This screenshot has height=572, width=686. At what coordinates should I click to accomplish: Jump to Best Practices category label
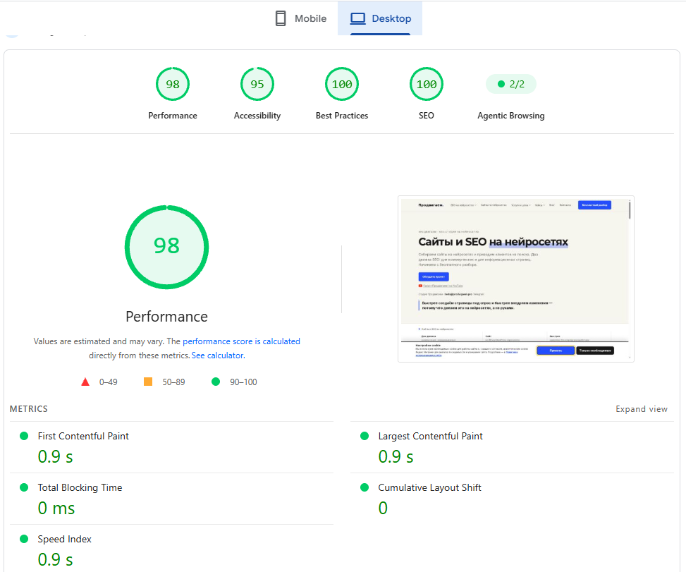click(x=342, y=116)
